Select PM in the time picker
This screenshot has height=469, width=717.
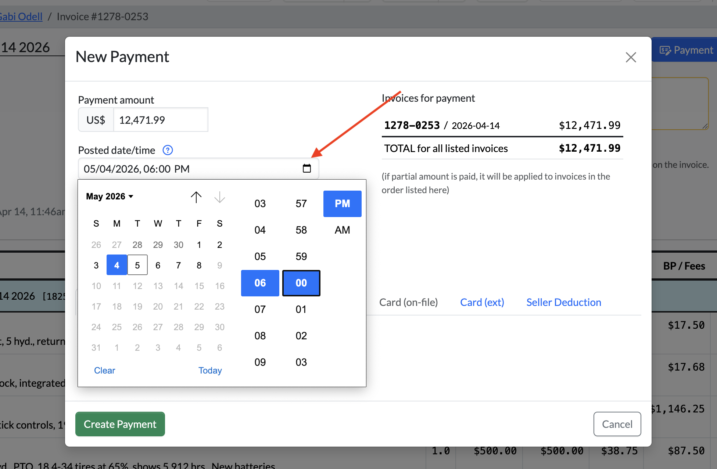(342, 203)
